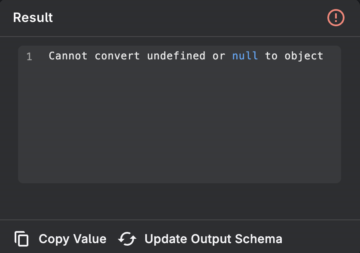Open error details via the warning indicator
Viewport: 360px width, 253px height.
(x=336, y=18)
